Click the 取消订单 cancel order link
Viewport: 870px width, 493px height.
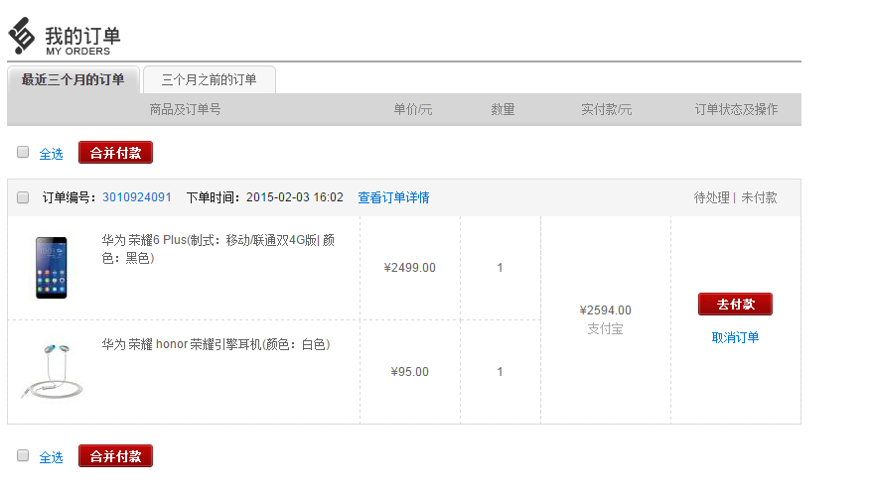[735, 337]
